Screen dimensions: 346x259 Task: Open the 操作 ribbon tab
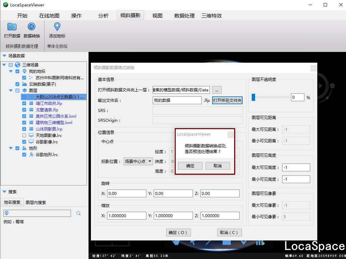[76, 16]
